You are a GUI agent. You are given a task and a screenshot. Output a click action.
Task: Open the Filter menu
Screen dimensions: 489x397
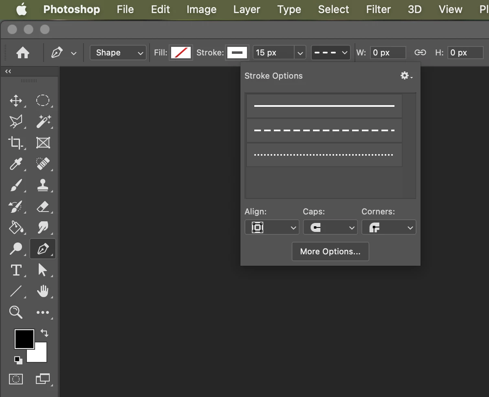pos(378,9)
